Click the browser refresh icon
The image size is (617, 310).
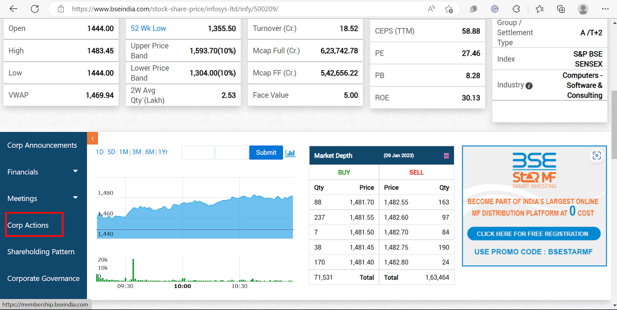pos(35,9)
